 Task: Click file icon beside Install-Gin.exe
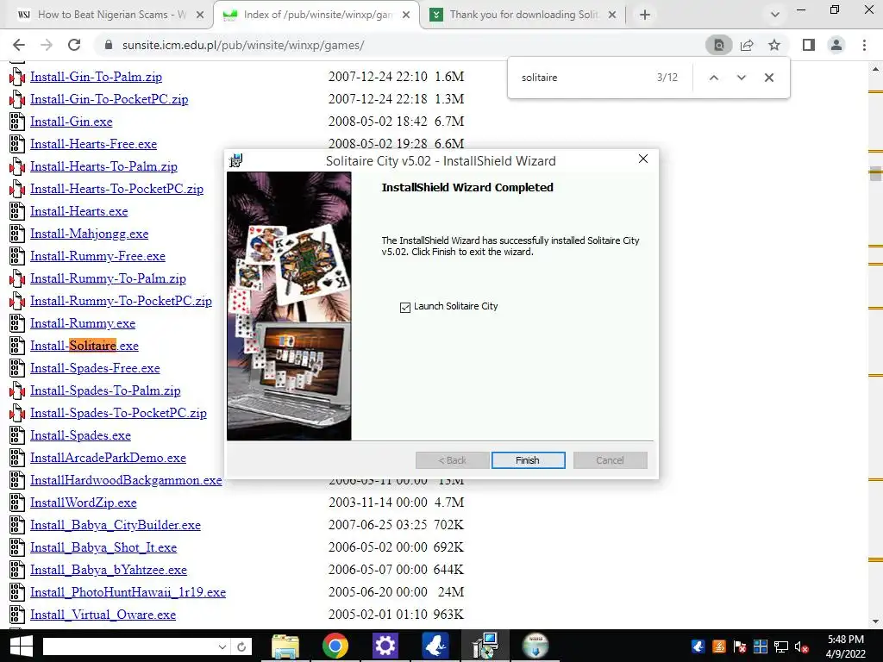pyautogui.click(x=17, y=122)
